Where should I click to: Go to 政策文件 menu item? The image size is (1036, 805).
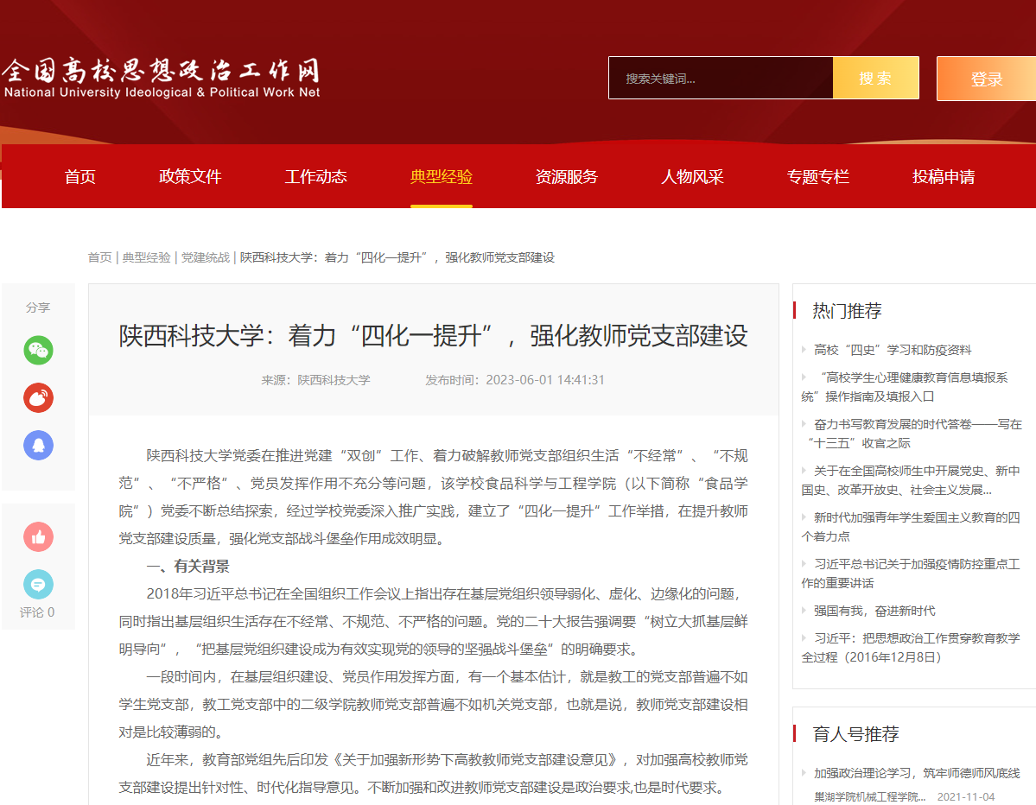pos(190,177)
